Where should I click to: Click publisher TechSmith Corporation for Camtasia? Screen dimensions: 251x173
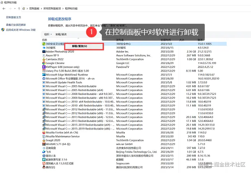(x=130, y=59)
